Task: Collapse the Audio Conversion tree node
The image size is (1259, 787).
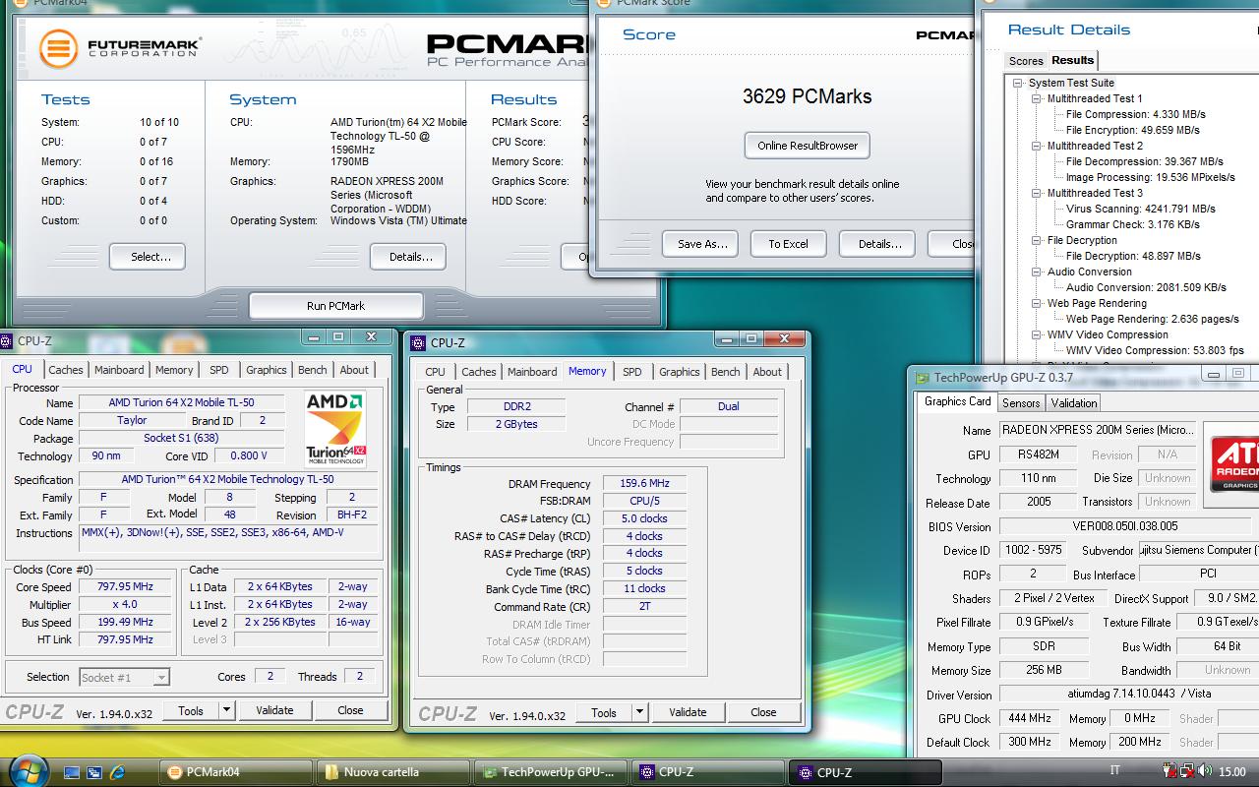Action: (x=1037, y=272)
